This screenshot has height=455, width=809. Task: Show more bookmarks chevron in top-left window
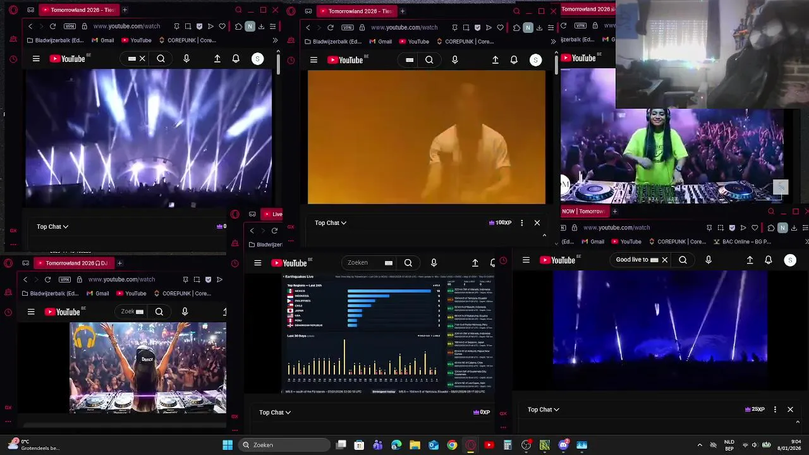(275, 40)
